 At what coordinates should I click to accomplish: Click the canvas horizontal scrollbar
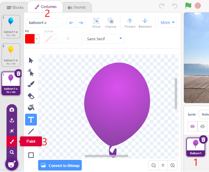[x=107, y=156]
